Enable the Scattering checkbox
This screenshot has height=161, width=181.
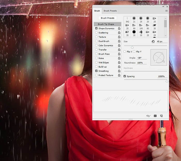(96, 33)
